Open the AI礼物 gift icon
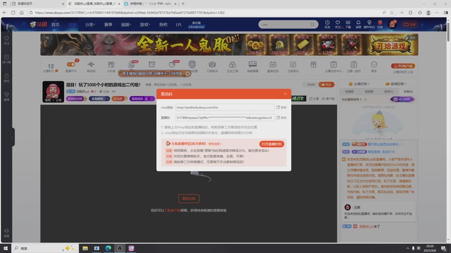Viewport: 451px width, 253px height. pos(111,66)
